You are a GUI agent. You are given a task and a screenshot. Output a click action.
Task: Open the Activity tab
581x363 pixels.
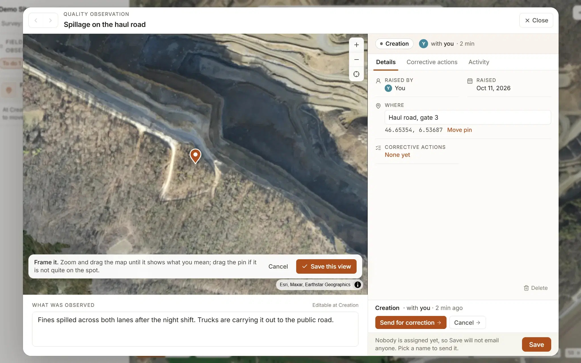tap(479, 62)
